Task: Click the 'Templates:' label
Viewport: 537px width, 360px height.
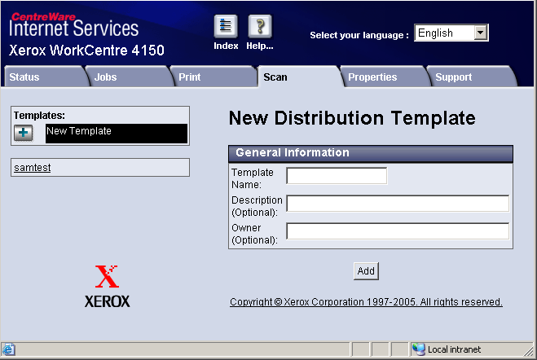Action: (x=39, y=116)
